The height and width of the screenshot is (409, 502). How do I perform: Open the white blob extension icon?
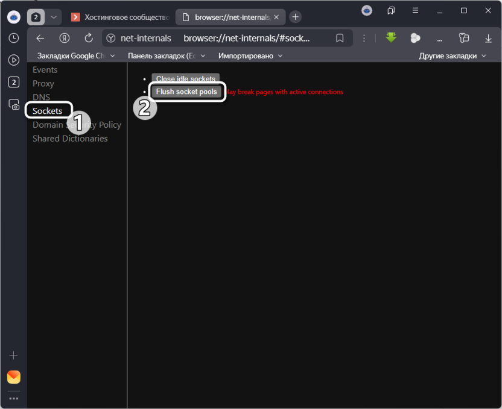415,39
